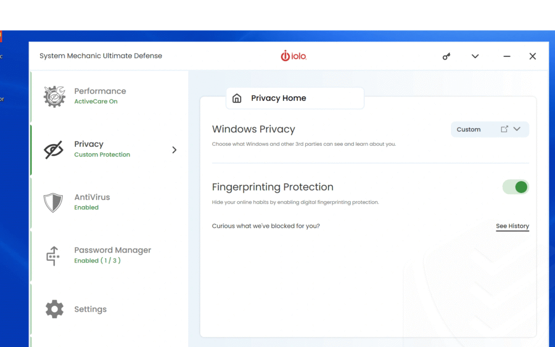Click the Privacy crossed-eye icon
This screenshot has height=347, width=555.
tap(54, 150)
